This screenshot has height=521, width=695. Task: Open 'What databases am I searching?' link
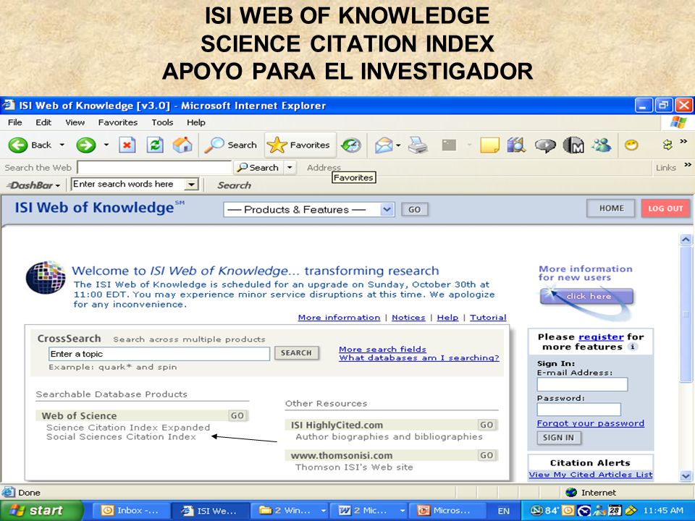419,358
